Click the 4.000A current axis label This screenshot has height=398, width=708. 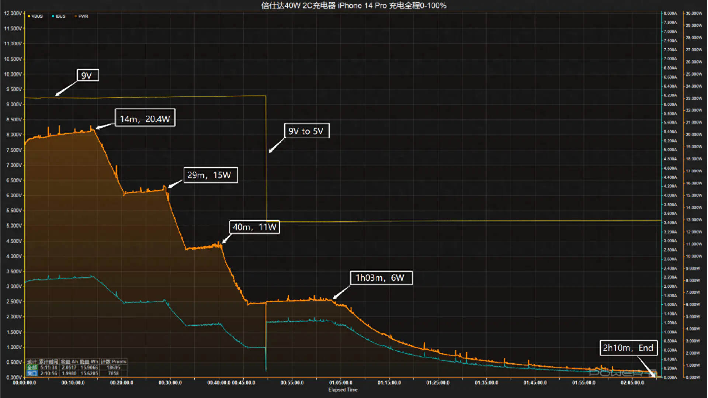(670, 195)
